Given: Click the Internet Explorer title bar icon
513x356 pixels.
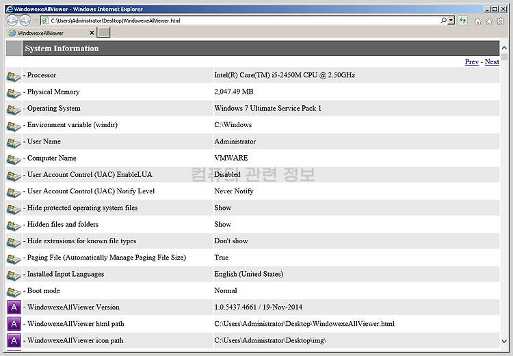Looking at the screenshot, I should 10,9.
